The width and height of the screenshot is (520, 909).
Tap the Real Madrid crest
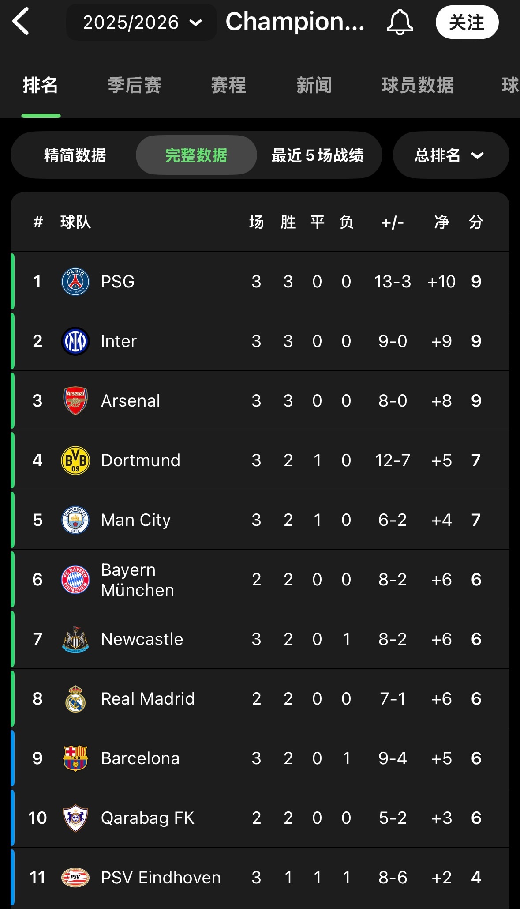[x=75, y=699]
